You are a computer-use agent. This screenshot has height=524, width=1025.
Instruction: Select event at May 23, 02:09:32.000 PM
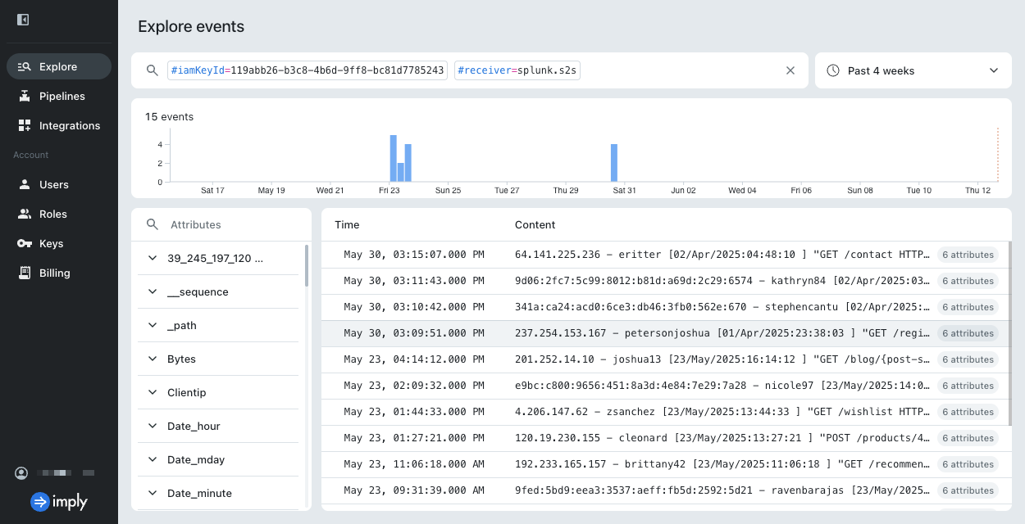[x=664, y=386]
